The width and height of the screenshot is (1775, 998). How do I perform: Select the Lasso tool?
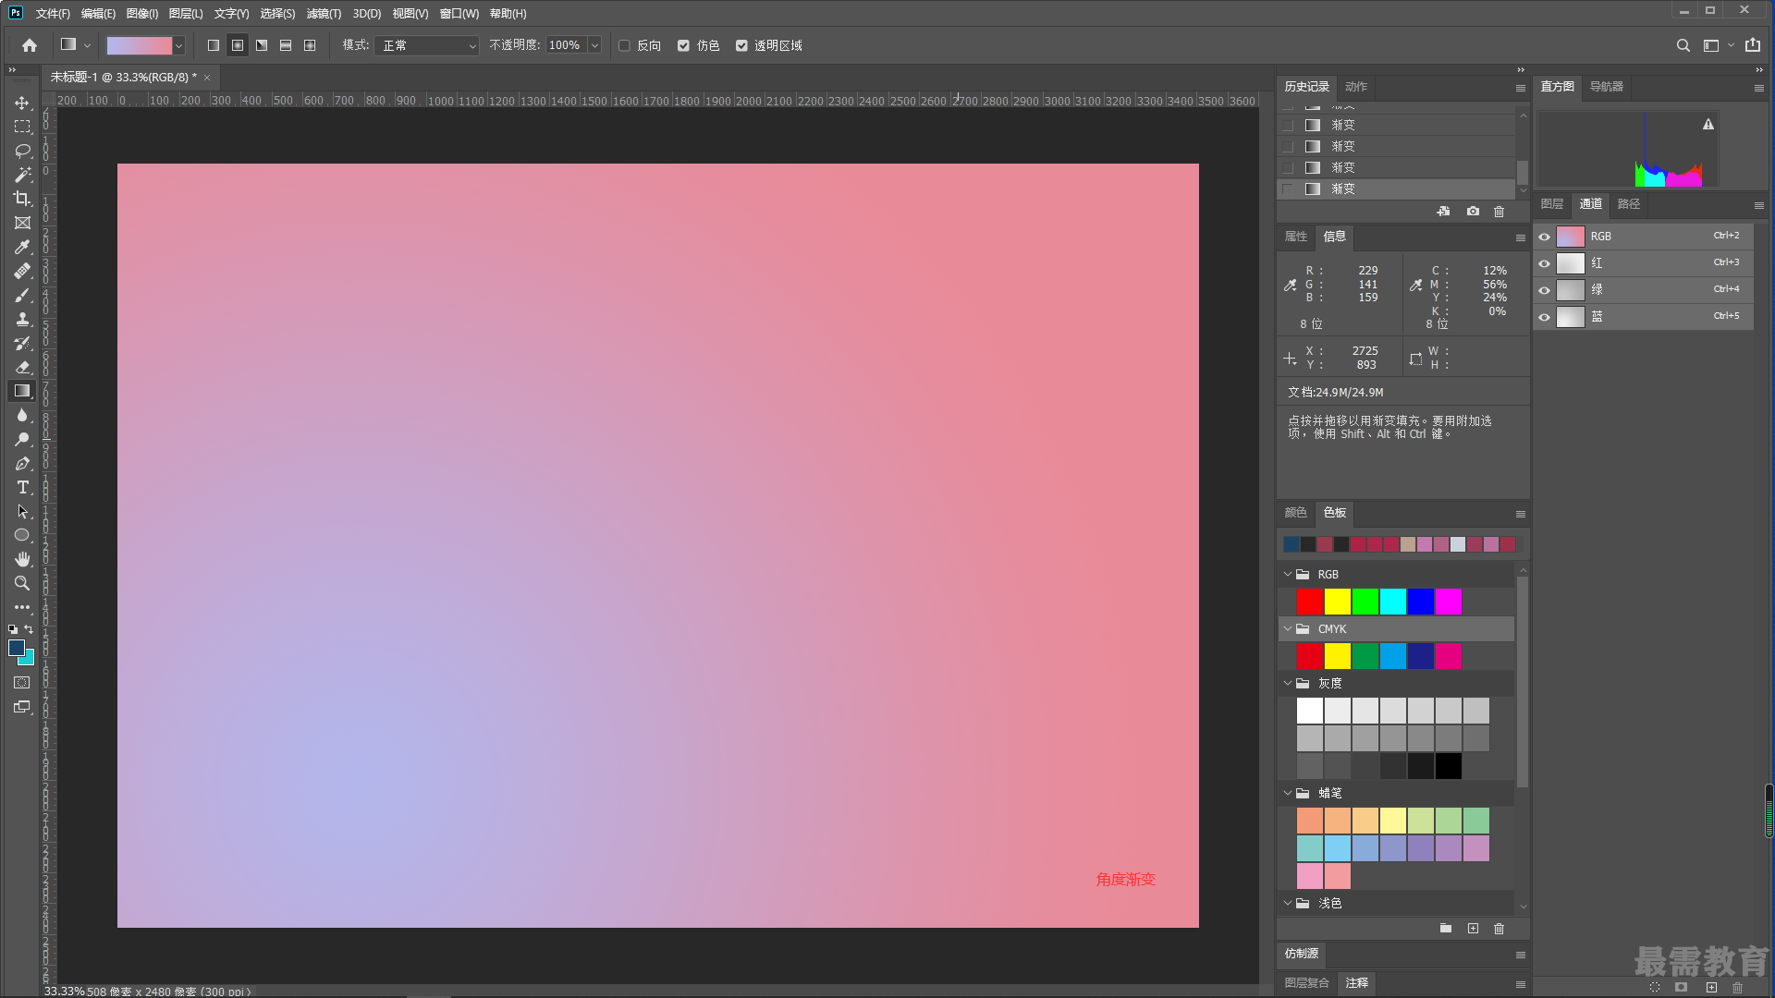(x=22, y=151)
